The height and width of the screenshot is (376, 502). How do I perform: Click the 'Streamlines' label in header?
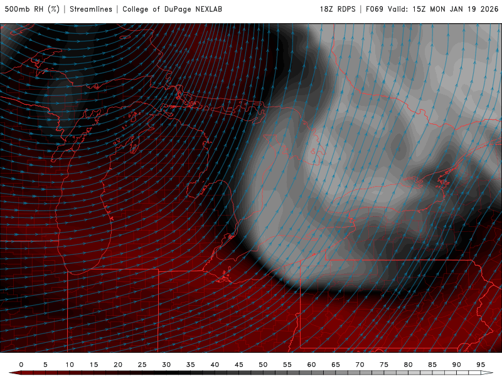pos(91,9)
